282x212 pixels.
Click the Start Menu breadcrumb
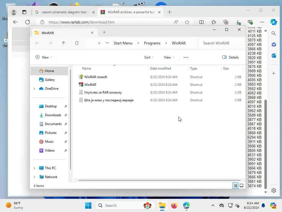point(123,43)
